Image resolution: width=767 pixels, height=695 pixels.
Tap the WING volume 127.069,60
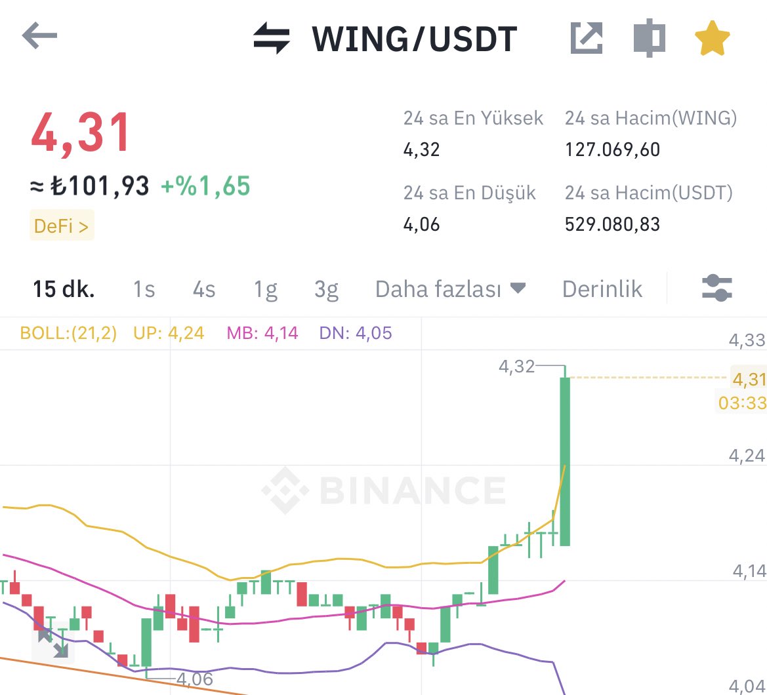pyautogui.click(x=612, y=149)
